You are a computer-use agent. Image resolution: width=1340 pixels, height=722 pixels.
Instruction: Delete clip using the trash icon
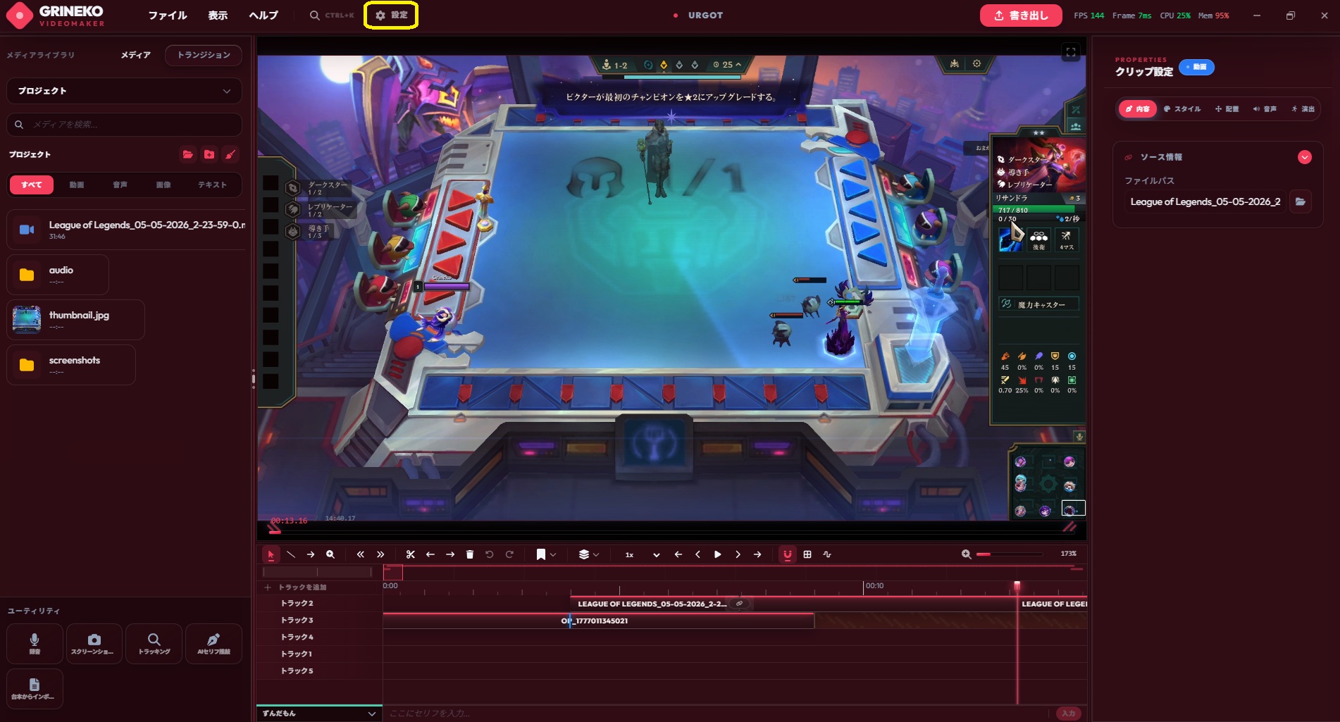tap(470, 555)
